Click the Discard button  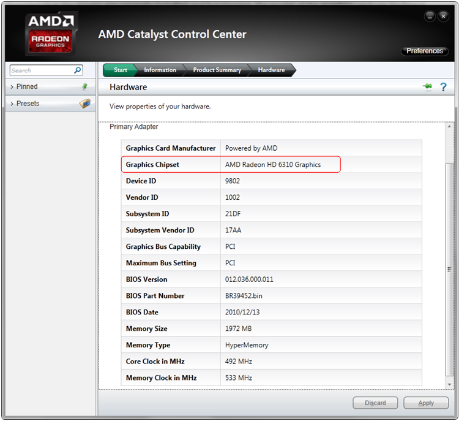[375, 403]
